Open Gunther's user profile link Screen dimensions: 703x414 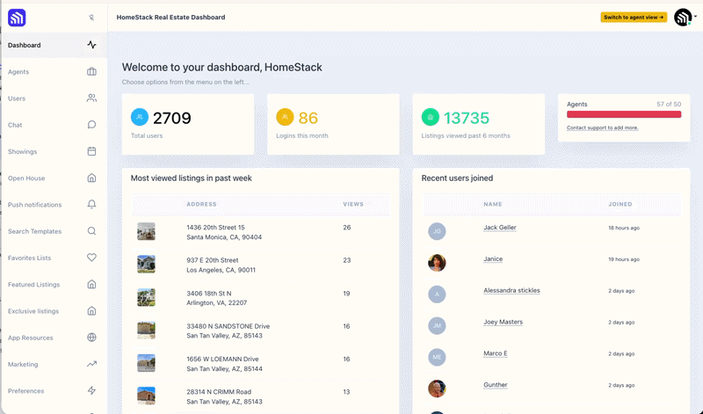pyautogui.click(x=496, y=385)
